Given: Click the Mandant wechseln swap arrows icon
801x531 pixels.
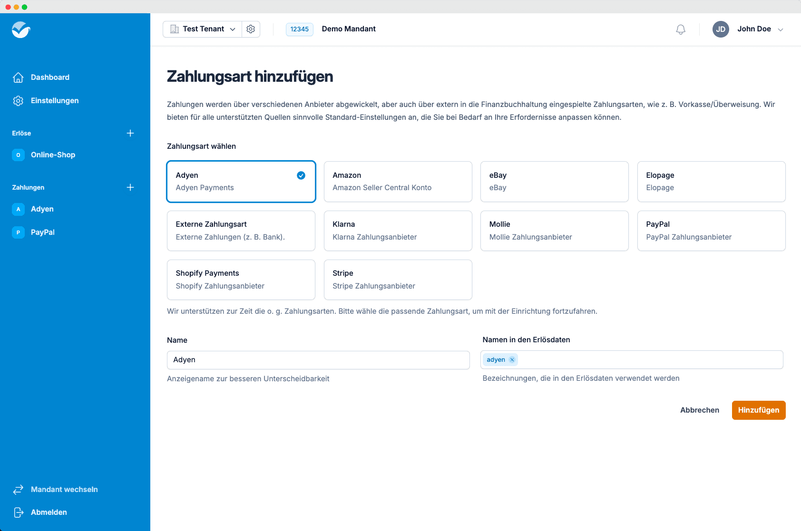Looking at the screenshot, I should click(18, 489).
